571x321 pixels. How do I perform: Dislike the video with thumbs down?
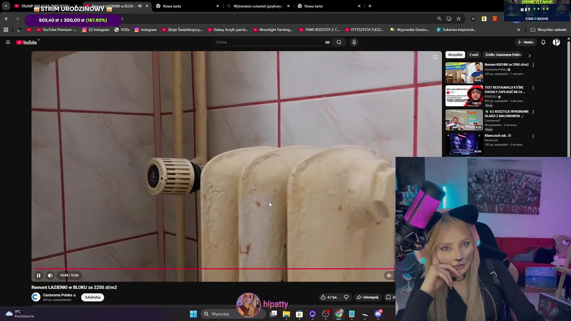coord(346,297)
